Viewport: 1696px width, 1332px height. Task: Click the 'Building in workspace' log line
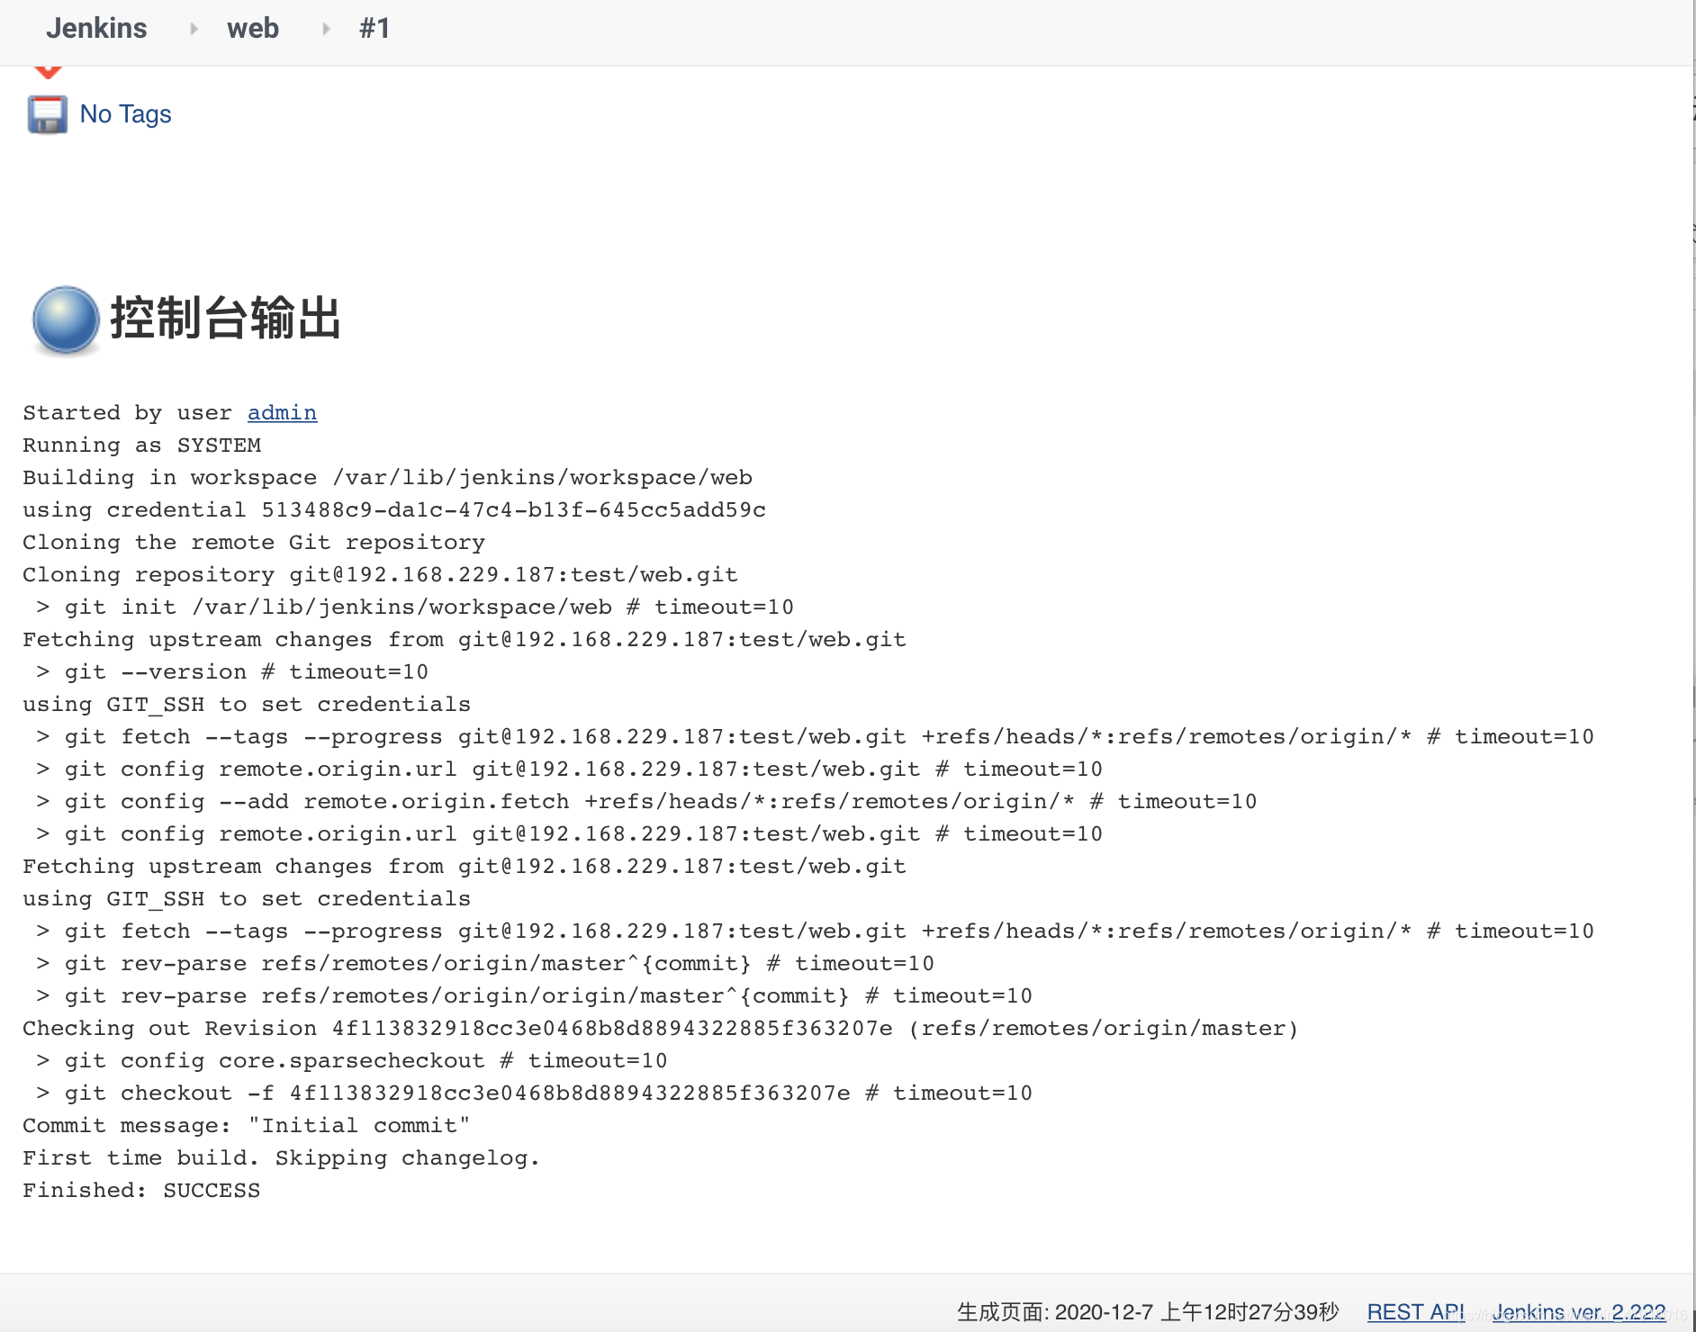click(387, 477)
